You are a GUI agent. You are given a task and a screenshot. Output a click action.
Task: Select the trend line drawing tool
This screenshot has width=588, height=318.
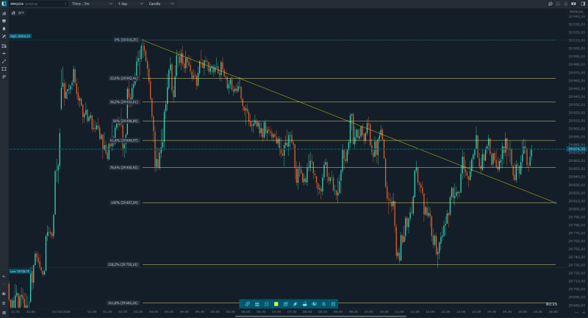(4, 61)
